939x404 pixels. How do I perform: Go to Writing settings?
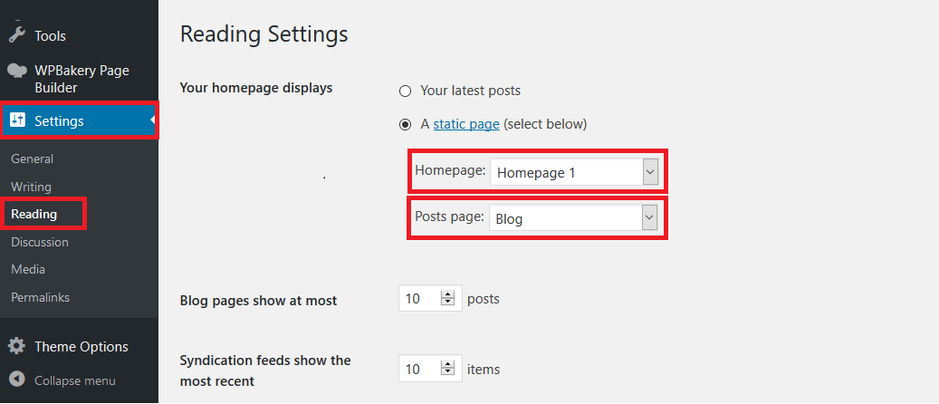point(31,187)
